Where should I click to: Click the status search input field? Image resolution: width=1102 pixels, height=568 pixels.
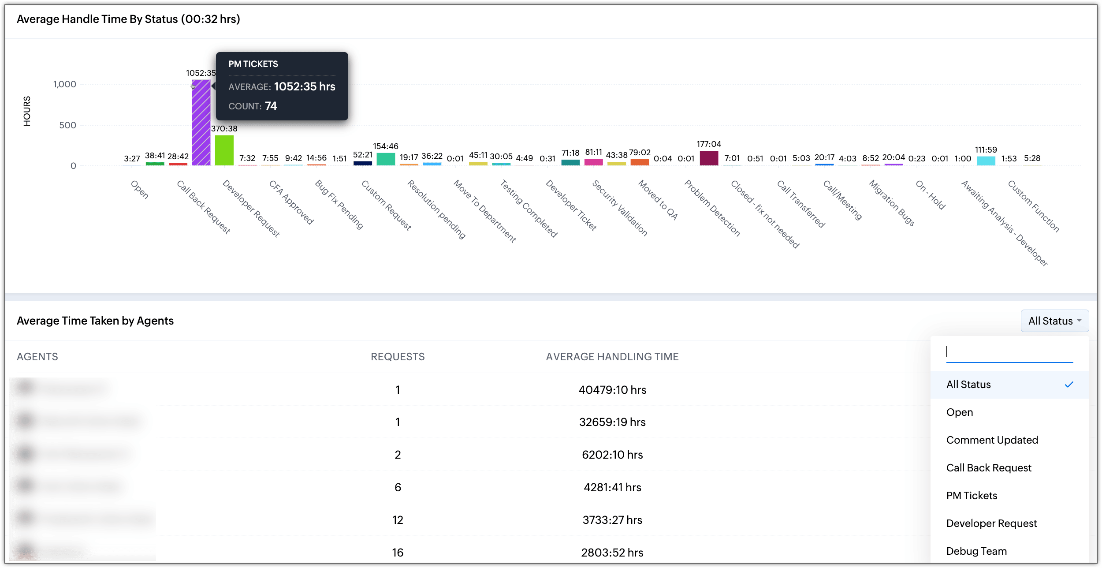click(x=1009, y=352)
